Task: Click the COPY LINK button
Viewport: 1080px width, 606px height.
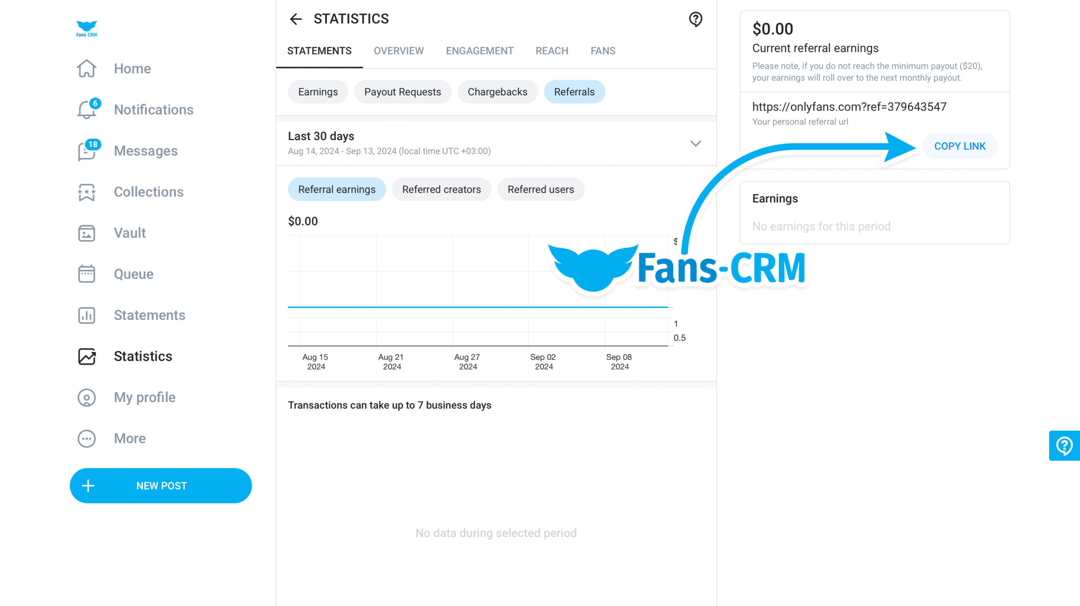Action: pos(960,146)
